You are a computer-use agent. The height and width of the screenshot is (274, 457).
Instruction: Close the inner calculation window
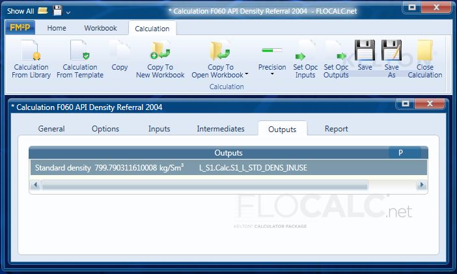click(x=430, y=103)
